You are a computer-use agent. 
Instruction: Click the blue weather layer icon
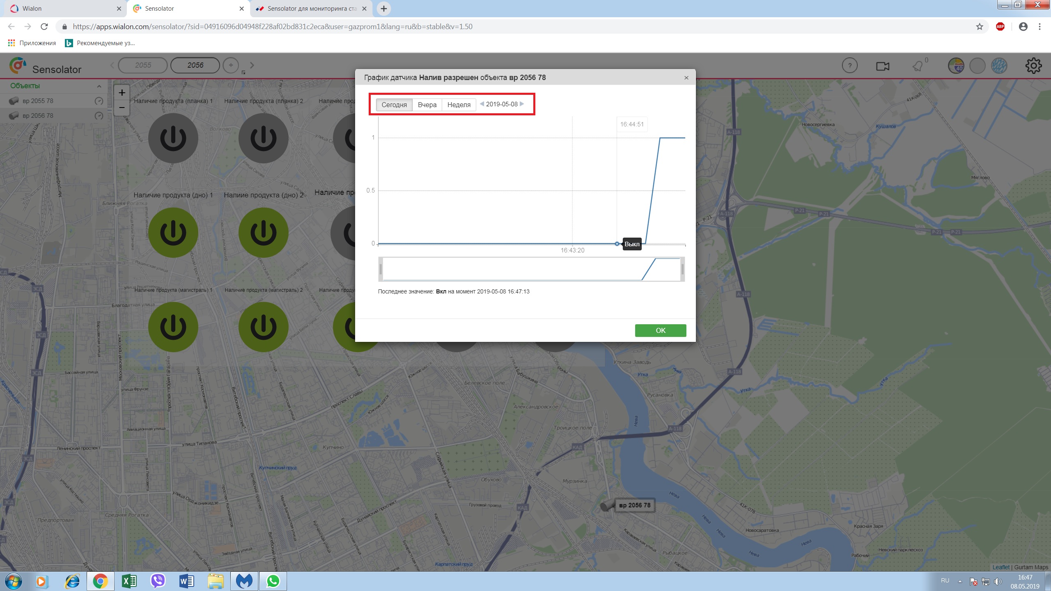tap(999, 66)
